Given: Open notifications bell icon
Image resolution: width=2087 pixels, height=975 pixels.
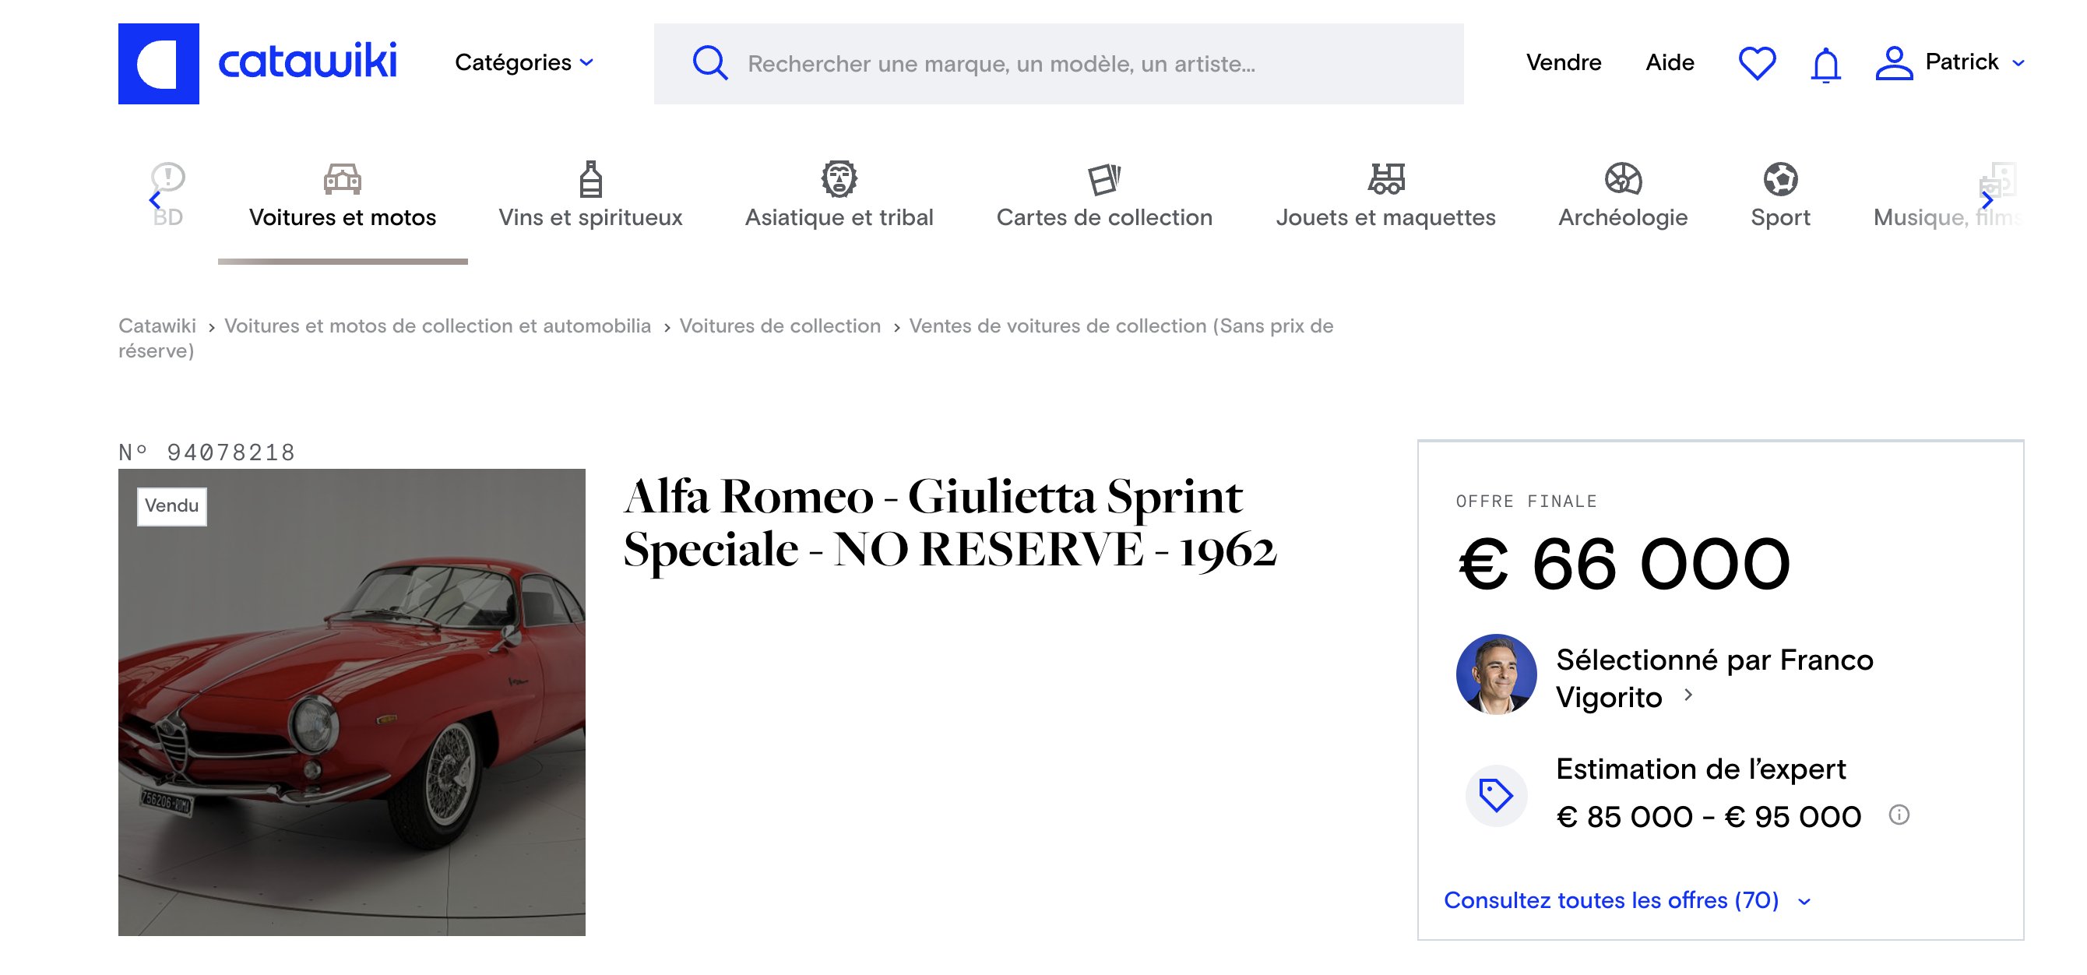Looking at the screenshot, I should coord(1825,64).
